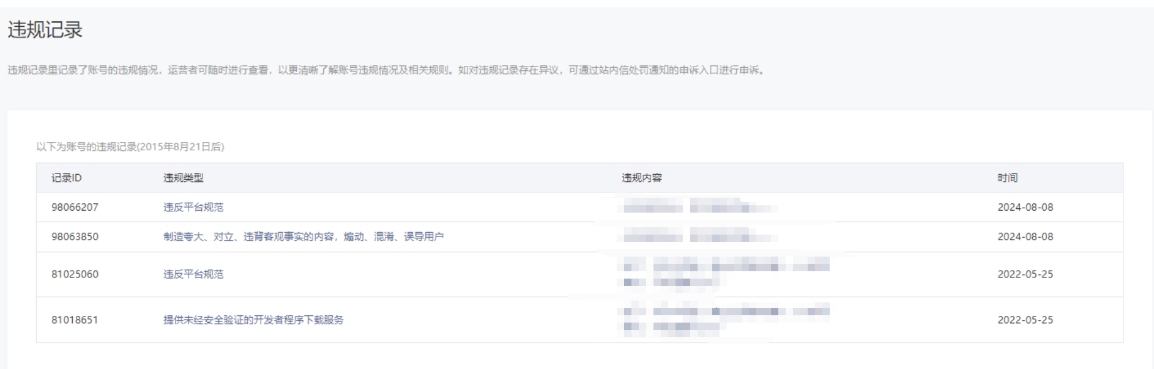Screen dimensions: 1154x369
Task: Click the 违规记录 page title
Action: 45,29
